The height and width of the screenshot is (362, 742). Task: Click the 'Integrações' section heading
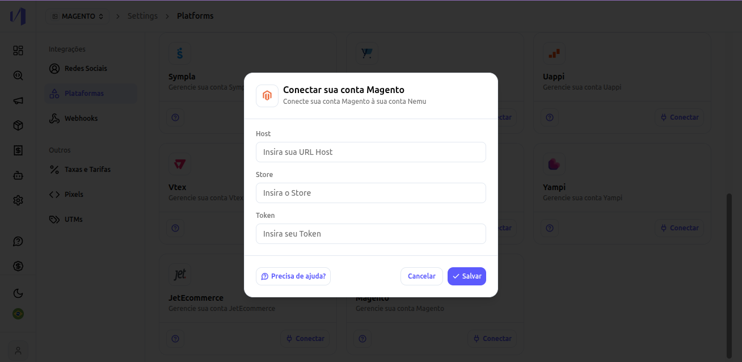point(67,49)
